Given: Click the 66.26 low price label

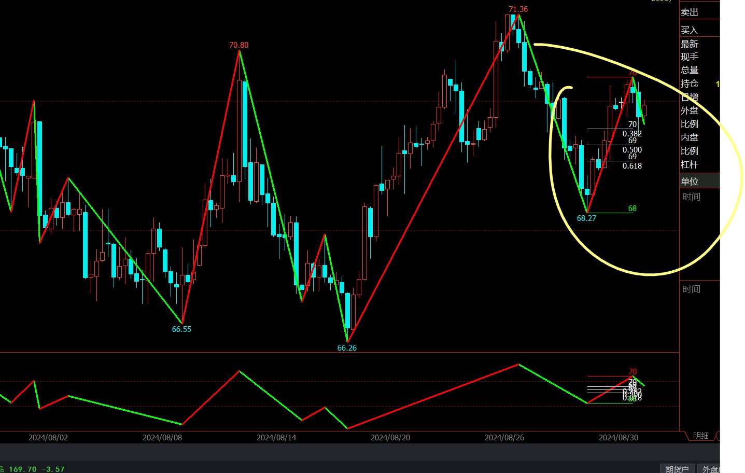Looking at the screenshot, I should (x=347, y=348).
